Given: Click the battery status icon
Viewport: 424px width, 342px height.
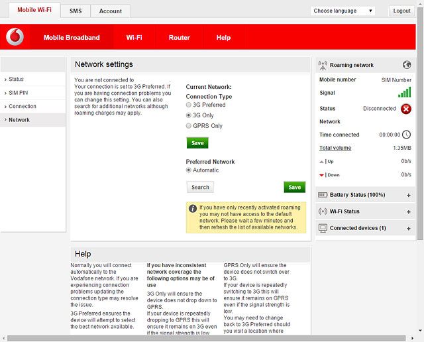Looking at the screenshot, I should (323, 195).
